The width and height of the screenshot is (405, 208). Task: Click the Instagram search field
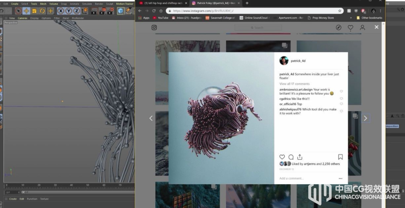(x=258, y=28)
